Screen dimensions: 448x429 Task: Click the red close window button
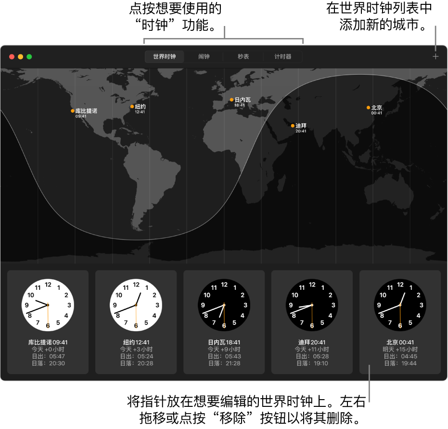(12, 57)
